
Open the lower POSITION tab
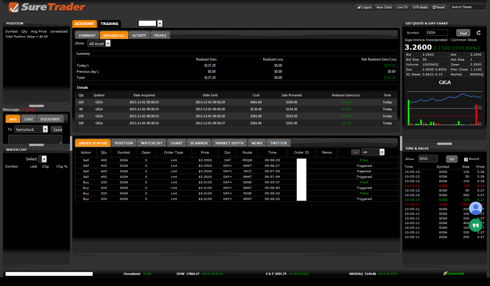click(x=124, y=143)
